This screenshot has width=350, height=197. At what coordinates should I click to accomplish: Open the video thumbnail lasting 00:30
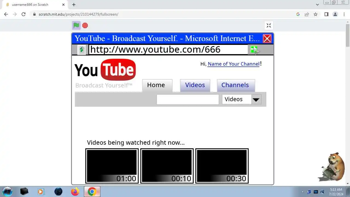click(x=222, y=166)
